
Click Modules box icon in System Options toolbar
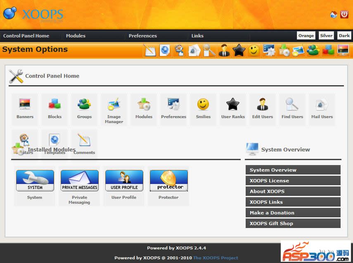tap(284, 51)
